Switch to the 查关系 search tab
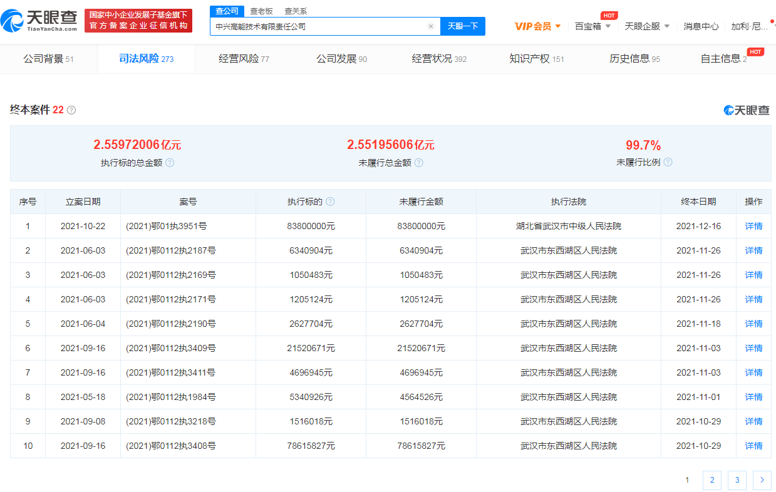The height and width of the screenshot is (492, 776). coord(296,11)
